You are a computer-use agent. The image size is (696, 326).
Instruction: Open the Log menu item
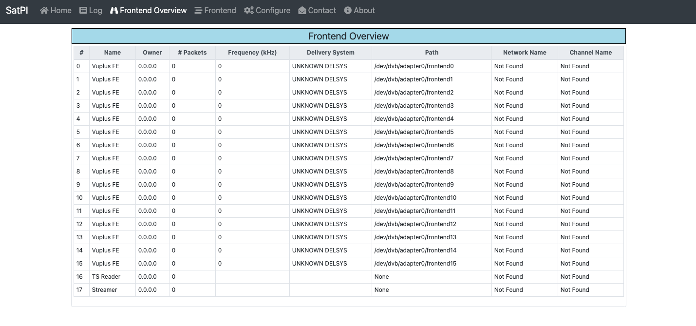coord(95,10)
